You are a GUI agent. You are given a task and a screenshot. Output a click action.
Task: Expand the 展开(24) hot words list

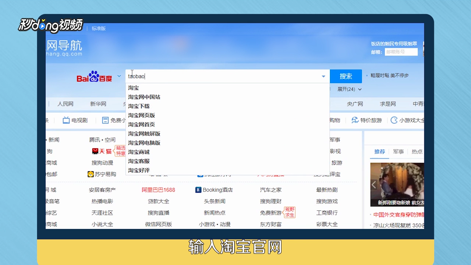click(x=350, y=89)
